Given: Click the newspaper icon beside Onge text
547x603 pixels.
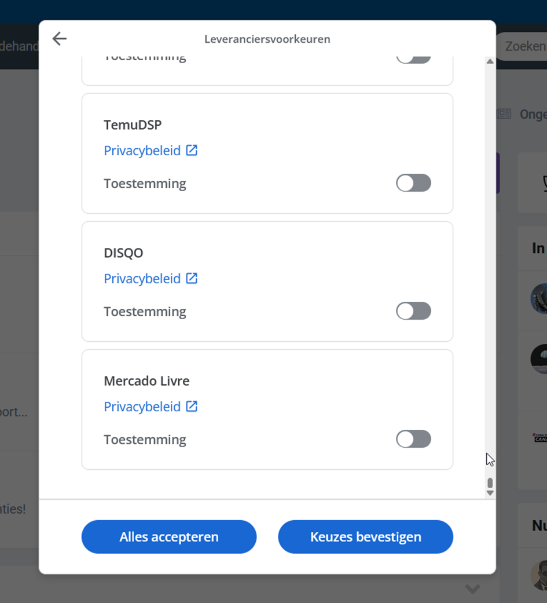Looking at the screenshot, I should point(504,114).
